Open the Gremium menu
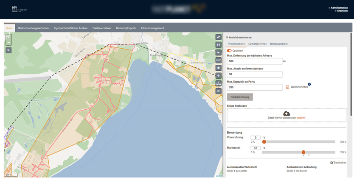This screenshot has height=180, width=354. 340,11
